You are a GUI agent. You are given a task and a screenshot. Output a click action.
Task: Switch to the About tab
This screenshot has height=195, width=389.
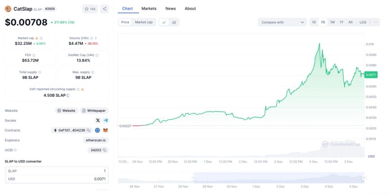click(x=190, y=8)
